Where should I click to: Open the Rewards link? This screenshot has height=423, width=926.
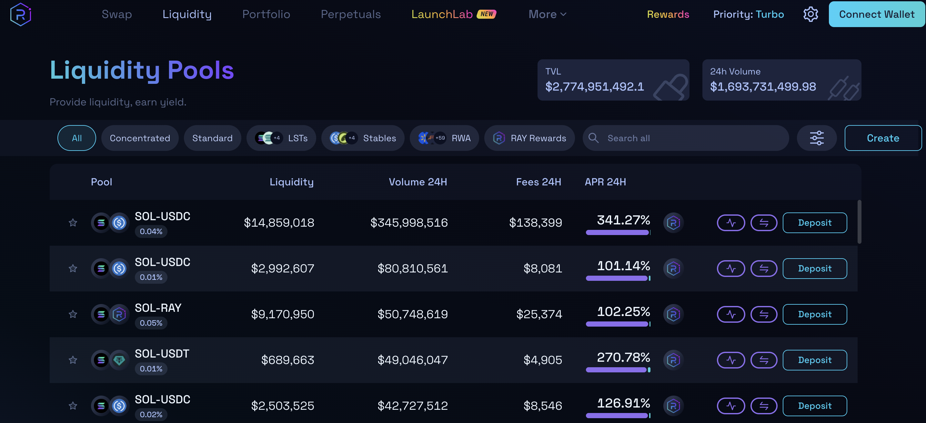click(668, 15)
